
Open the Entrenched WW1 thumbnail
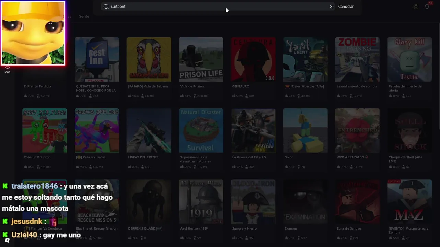(x=357, y=130)
